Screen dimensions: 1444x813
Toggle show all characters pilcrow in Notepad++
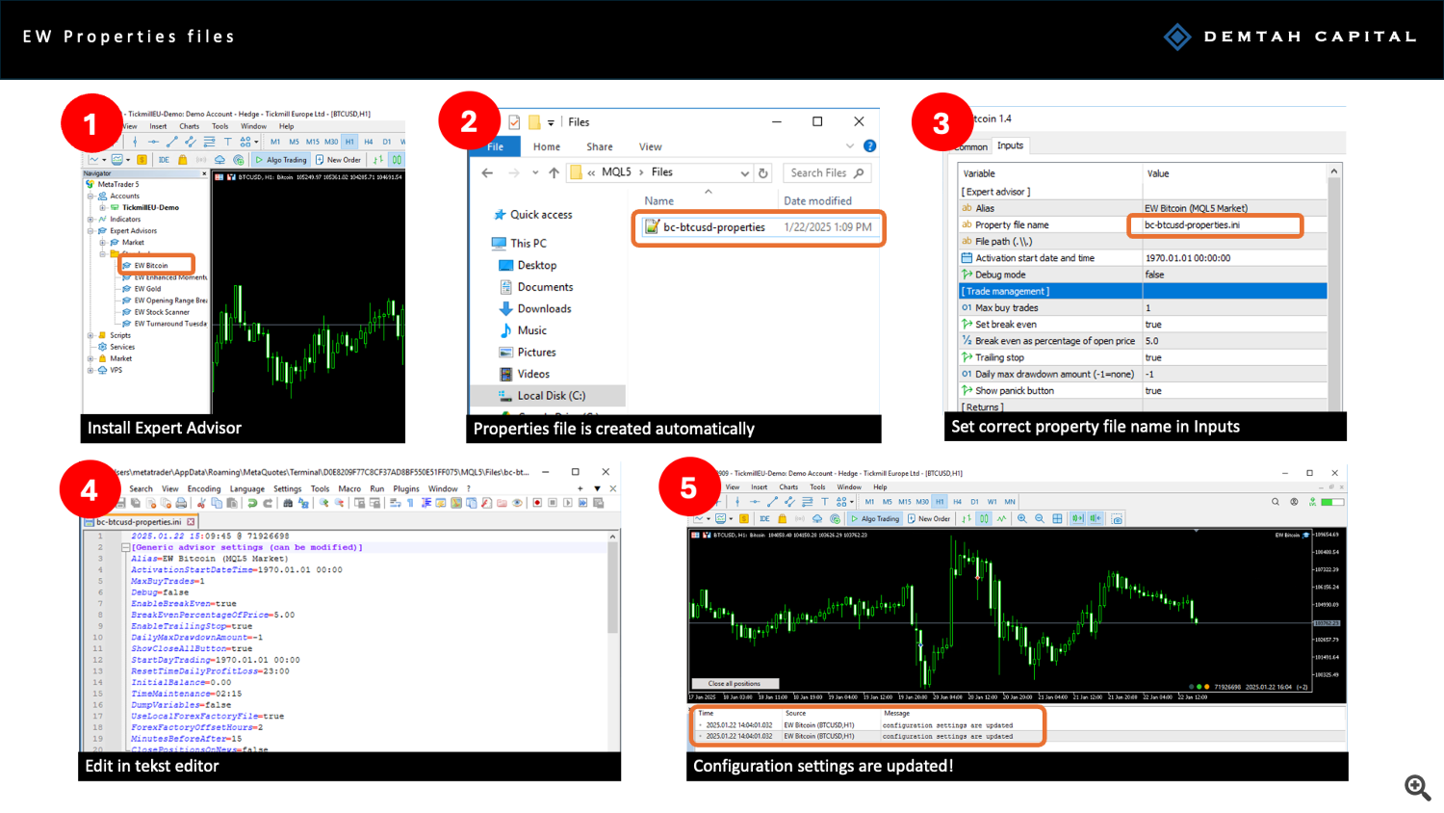[410, 503]
